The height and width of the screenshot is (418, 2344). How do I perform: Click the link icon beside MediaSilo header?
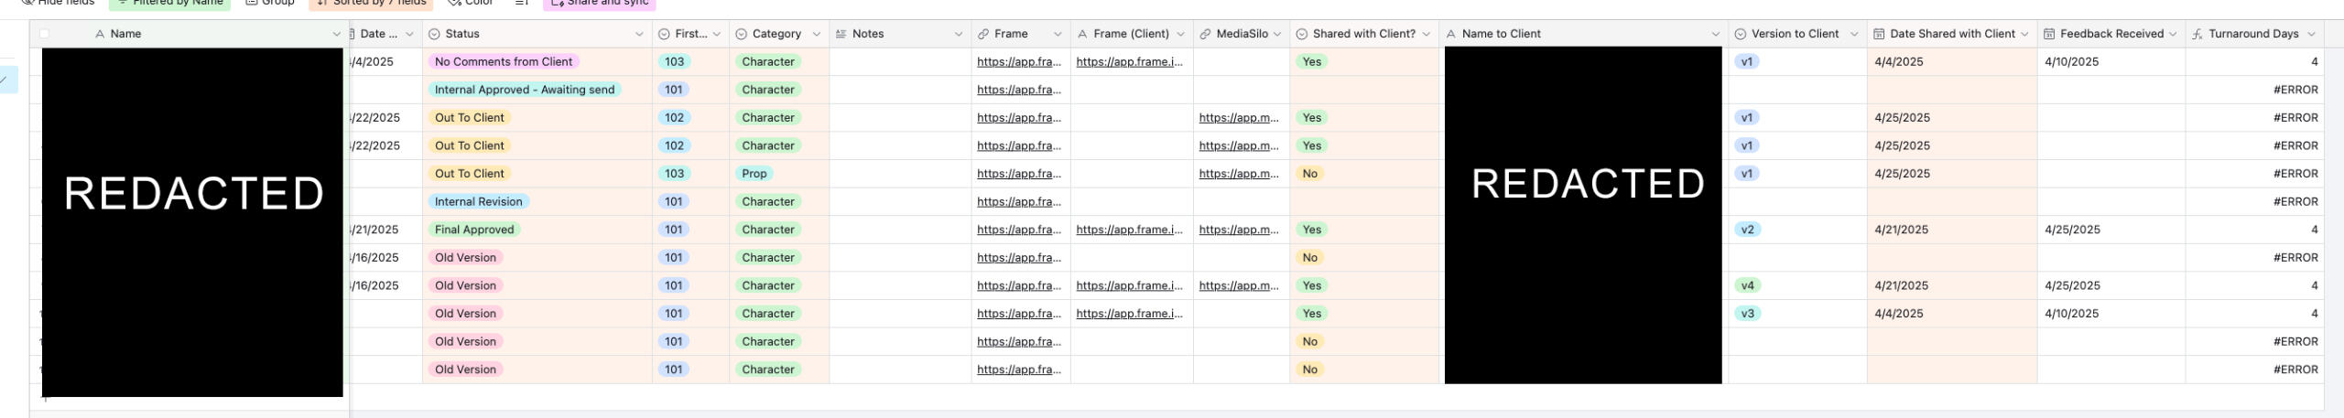(1206, 34)
